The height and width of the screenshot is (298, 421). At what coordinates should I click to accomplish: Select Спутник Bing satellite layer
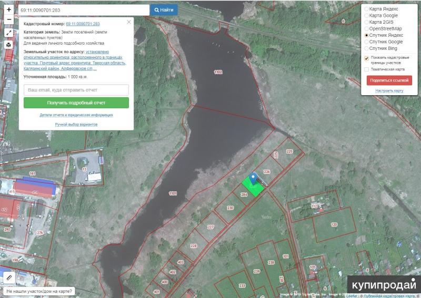[x=366, y=48]
